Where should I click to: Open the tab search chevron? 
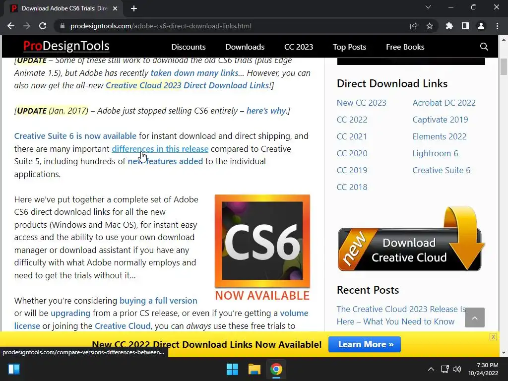(x=428, y=7)
